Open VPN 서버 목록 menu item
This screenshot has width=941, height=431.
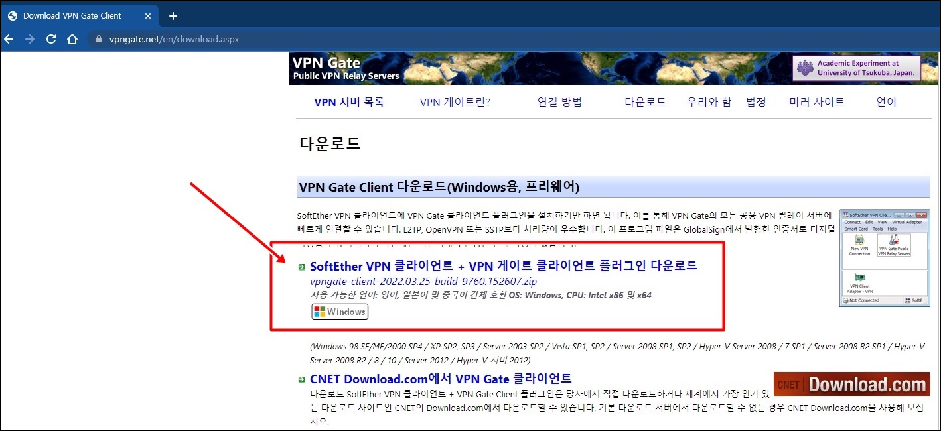tap(349, 102)
